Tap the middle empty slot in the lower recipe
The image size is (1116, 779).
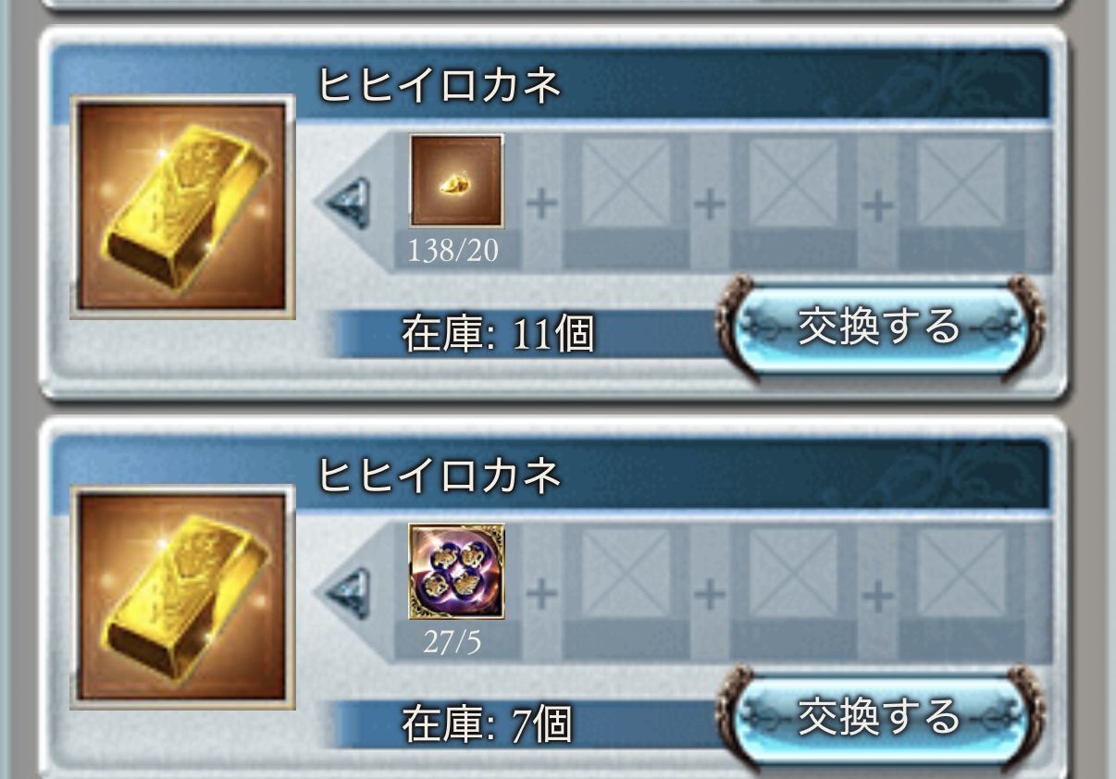pyautogui.click(x=793, y=573)
